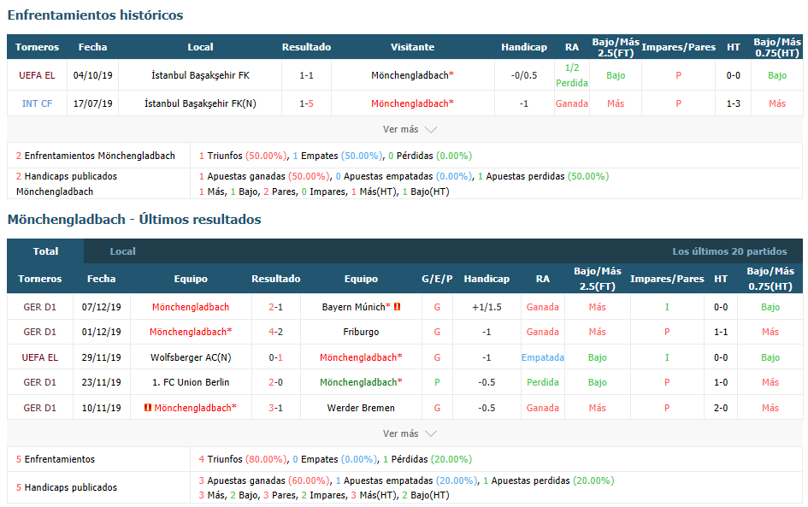808x507 pixels.
Task: Click handicap value -0/0.5
Action: click(524, 75)
